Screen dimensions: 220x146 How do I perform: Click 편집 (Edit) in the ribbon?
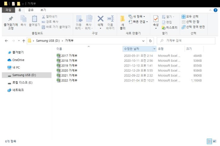coord(167,22)
